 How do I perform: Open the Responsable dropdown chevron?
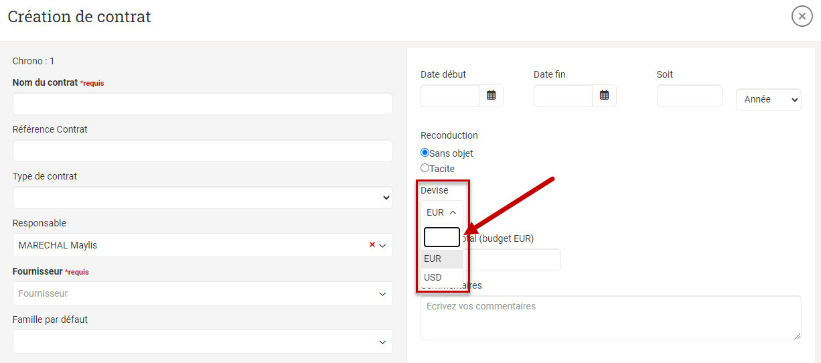(x=383, y=246)
